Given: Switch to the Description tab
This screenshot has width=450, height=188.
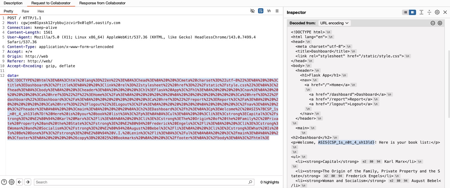Looking at the screenshot, I should (13, 3).
